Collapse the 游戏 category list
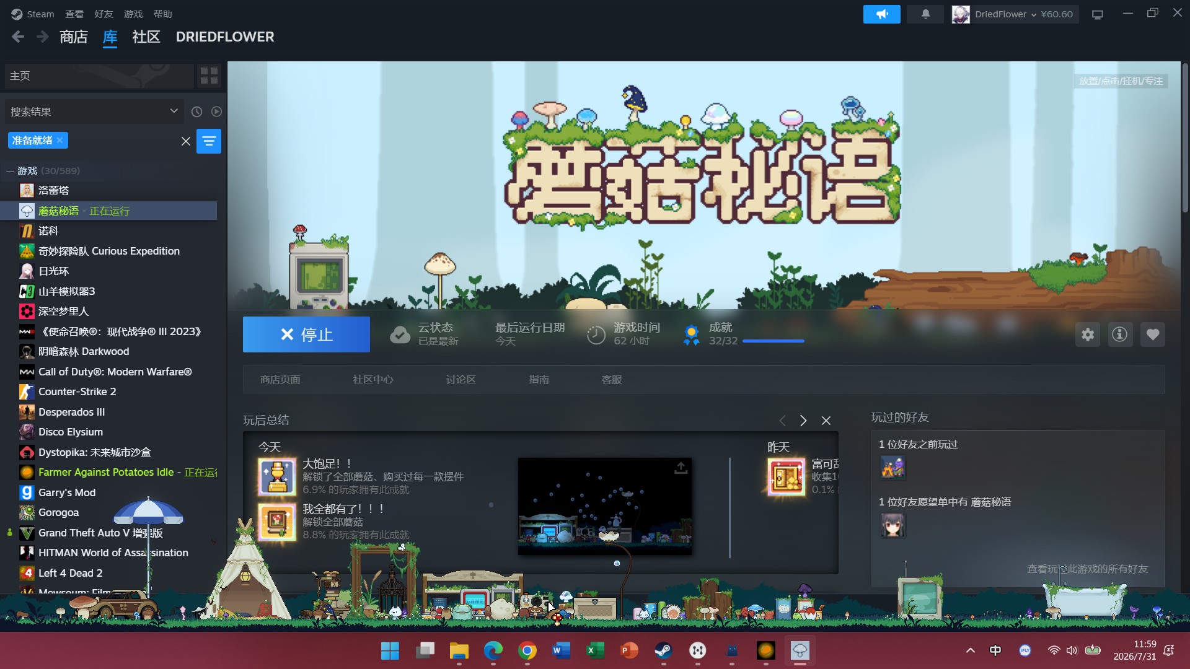1190x669 pixels. click(x=9, y=170)
